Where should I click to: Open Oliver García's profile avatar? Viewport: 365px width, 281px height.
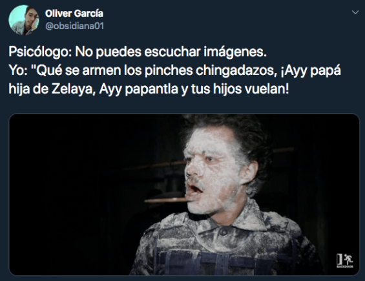24,20
